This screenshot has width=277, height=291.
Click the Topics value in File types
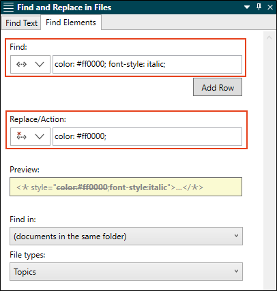(25, 272)
